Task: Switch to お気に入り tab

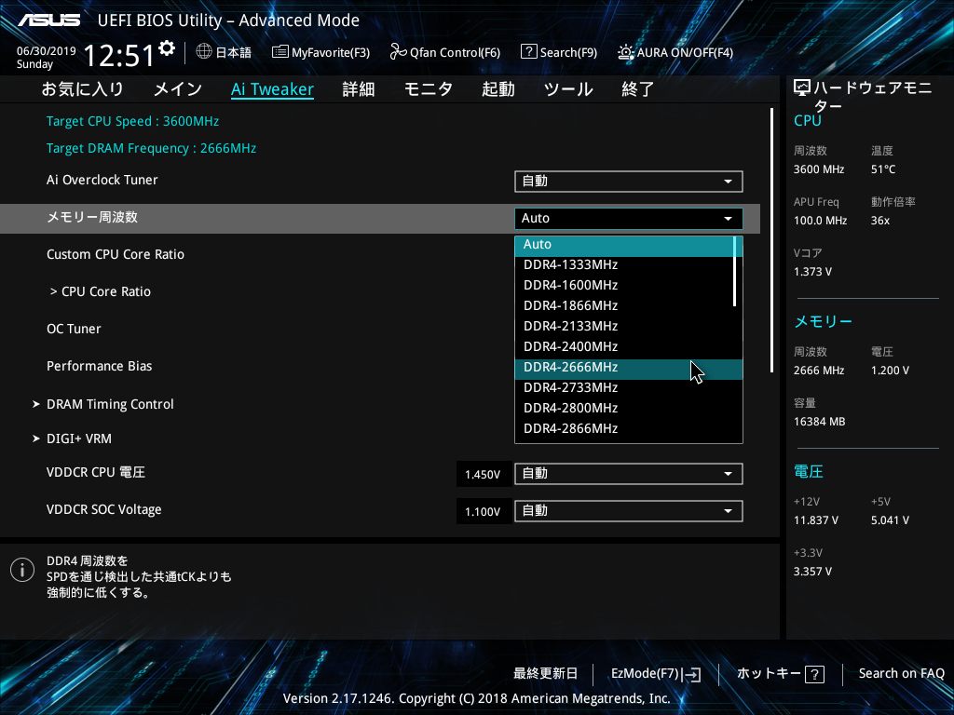Action: click(x=83, y=89)
